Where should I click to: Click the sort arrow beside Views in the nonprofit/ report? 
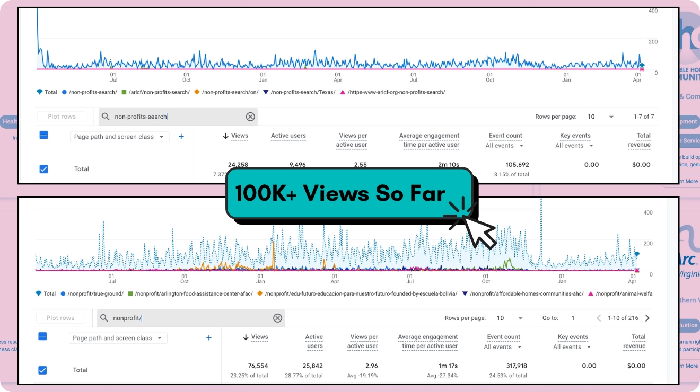(246, 337)
